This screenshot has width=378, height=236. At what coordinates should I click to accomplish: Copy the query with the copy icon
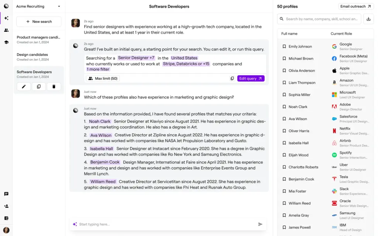pos(232,79)
